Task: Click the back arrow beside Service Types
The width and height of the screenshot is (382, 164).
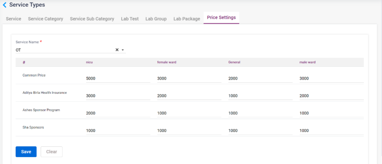Action: pos(4,5)
